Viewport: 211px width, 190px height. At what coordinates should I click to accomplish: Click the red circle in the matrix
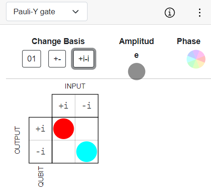point(64,129)
